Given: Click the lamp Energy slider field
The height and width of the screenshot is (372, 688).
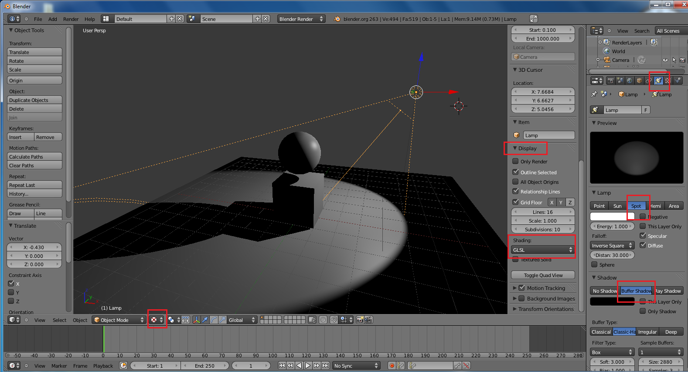Looking at the screenshot, I should [612, 226].
